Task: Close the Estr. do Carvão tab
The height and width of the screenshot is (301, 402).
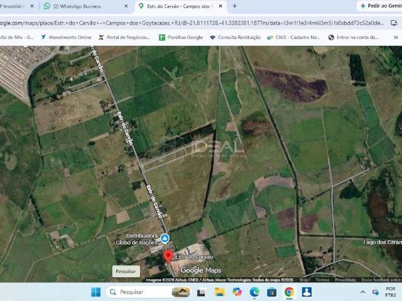Action: point(220,6)
